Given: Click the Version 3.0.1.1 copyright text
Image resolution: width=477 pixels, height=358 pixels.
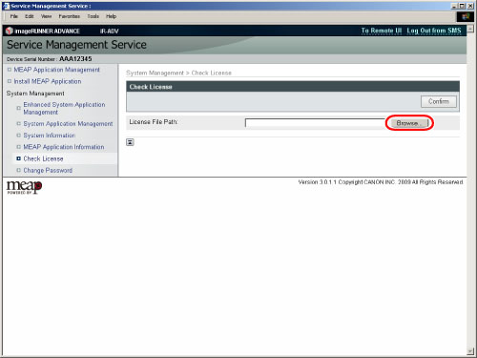Looking at the screenshot, I should pyautogui.click(x=381, y=182).
